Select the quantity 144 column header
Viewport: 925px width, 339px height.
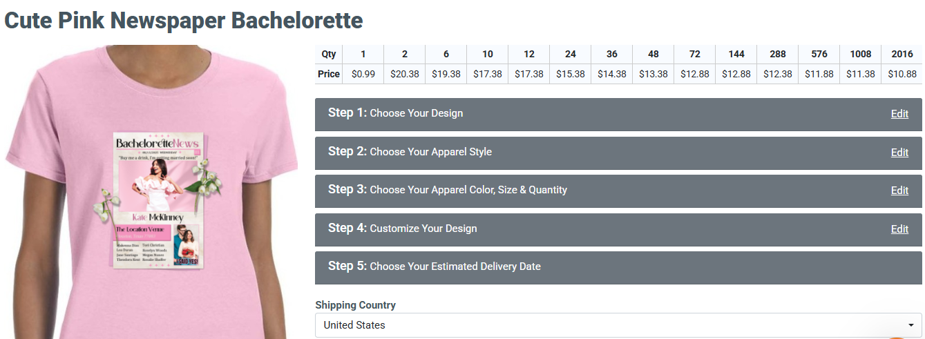[x=736, y=55]
